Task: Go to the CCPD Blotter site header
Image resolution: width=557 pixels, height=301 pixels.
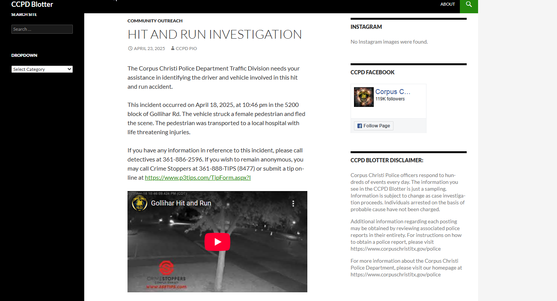Action: point(32,4)
